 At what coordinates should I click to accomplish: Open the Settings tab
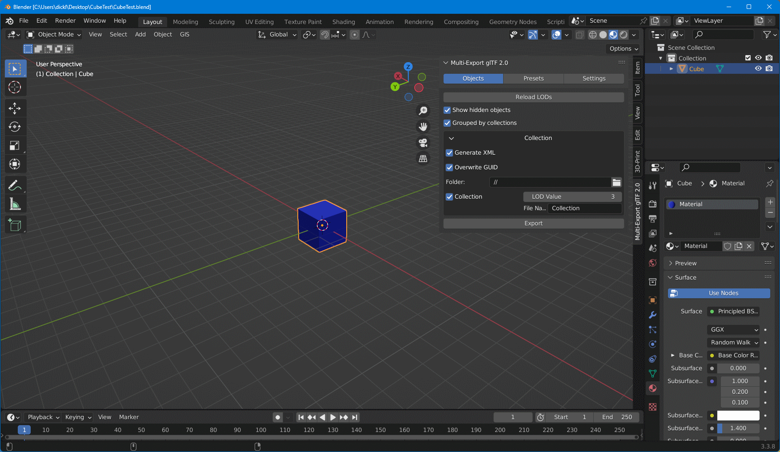[x=594, y=79]
